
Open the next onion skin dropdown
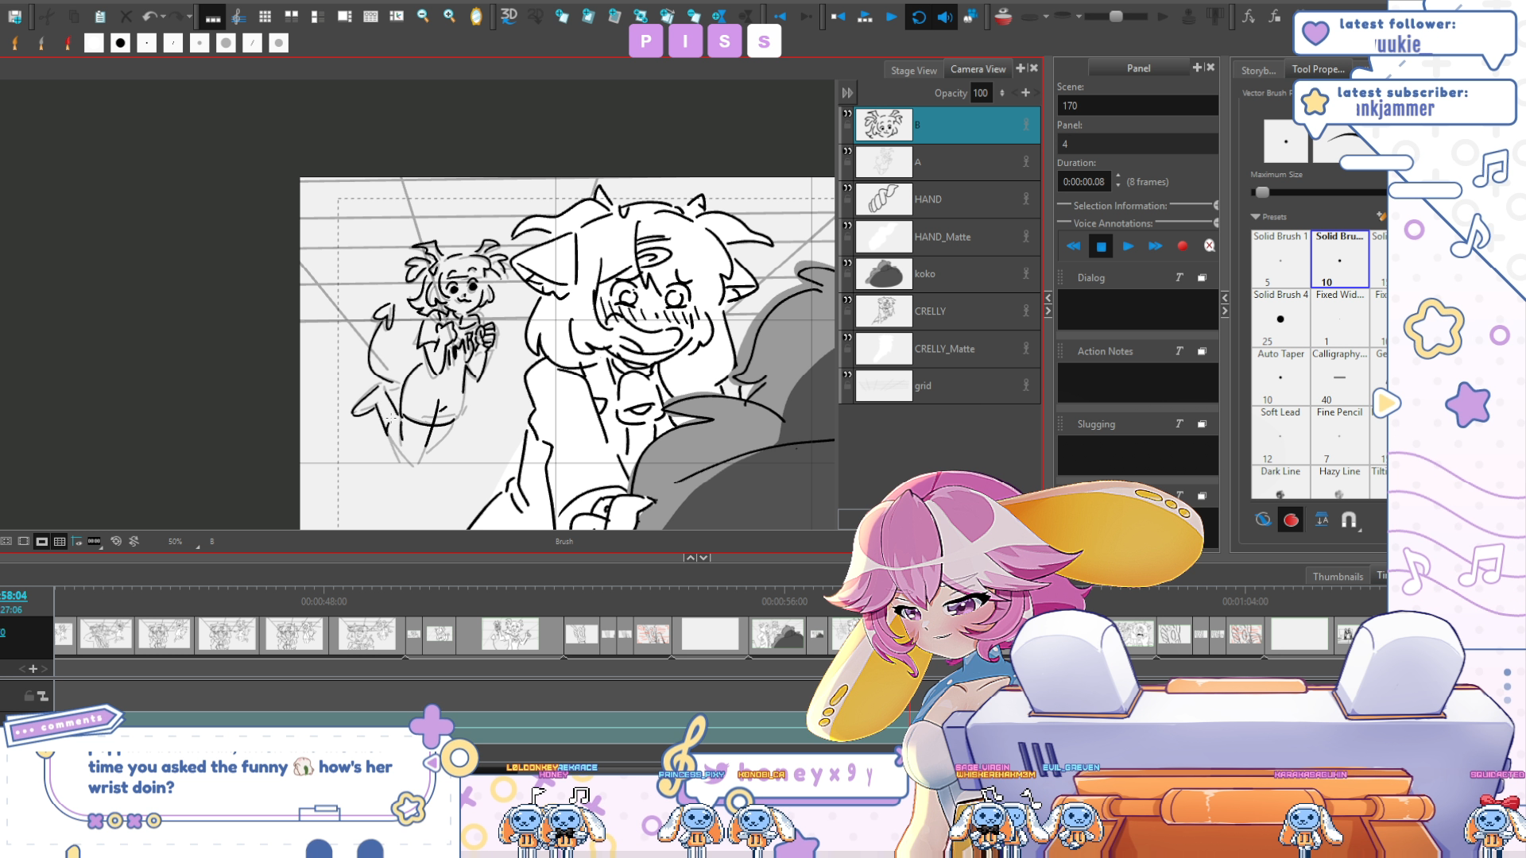click(1079, 17)
